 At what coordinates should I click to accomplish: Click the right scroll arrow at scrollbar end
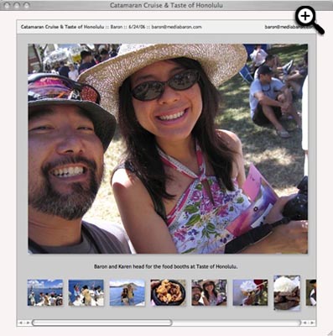coord(312,323)
